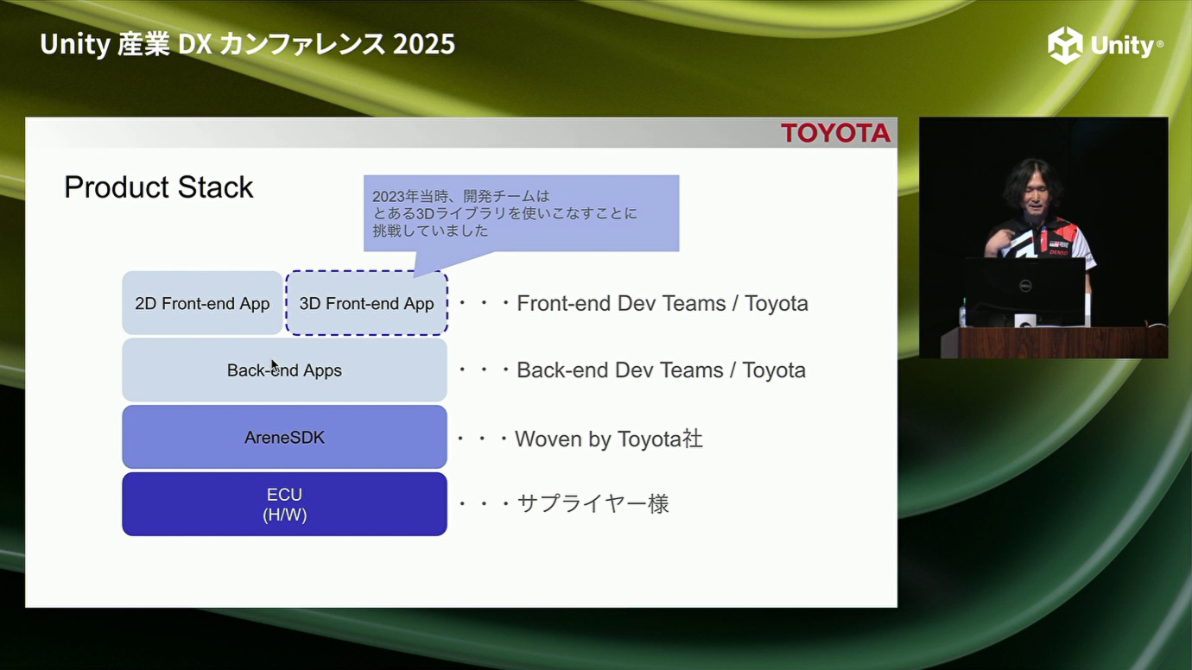
Task: Select the dashed 3D Front-end App box
Action: click(x=366, y=303)
